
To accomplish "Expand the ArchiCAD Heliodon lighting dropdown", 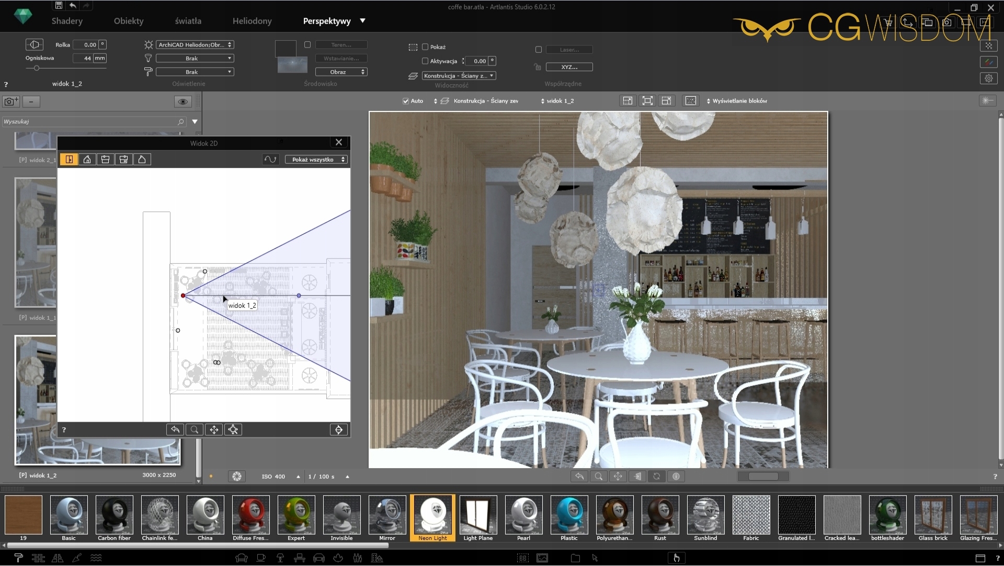I will click(195, 45).
